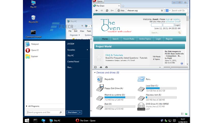Launch Opera 12 from Start menu
The image size is (213, 123).
[x=32, y=50]
